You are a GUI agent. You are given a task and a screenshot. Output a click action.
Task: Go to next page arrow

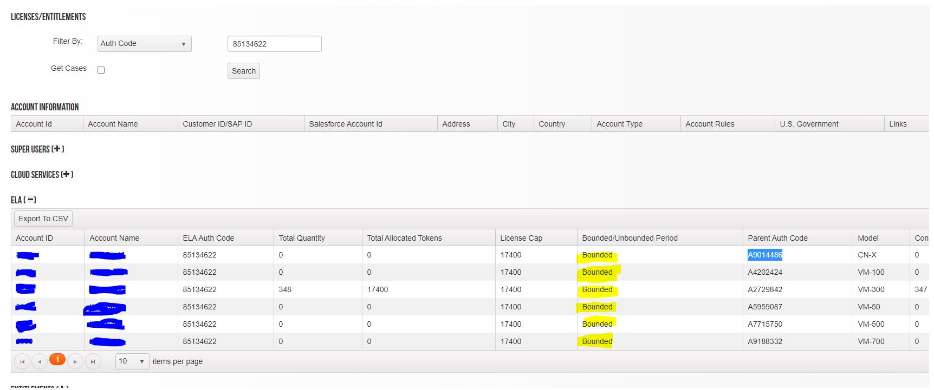pos(75,361)
